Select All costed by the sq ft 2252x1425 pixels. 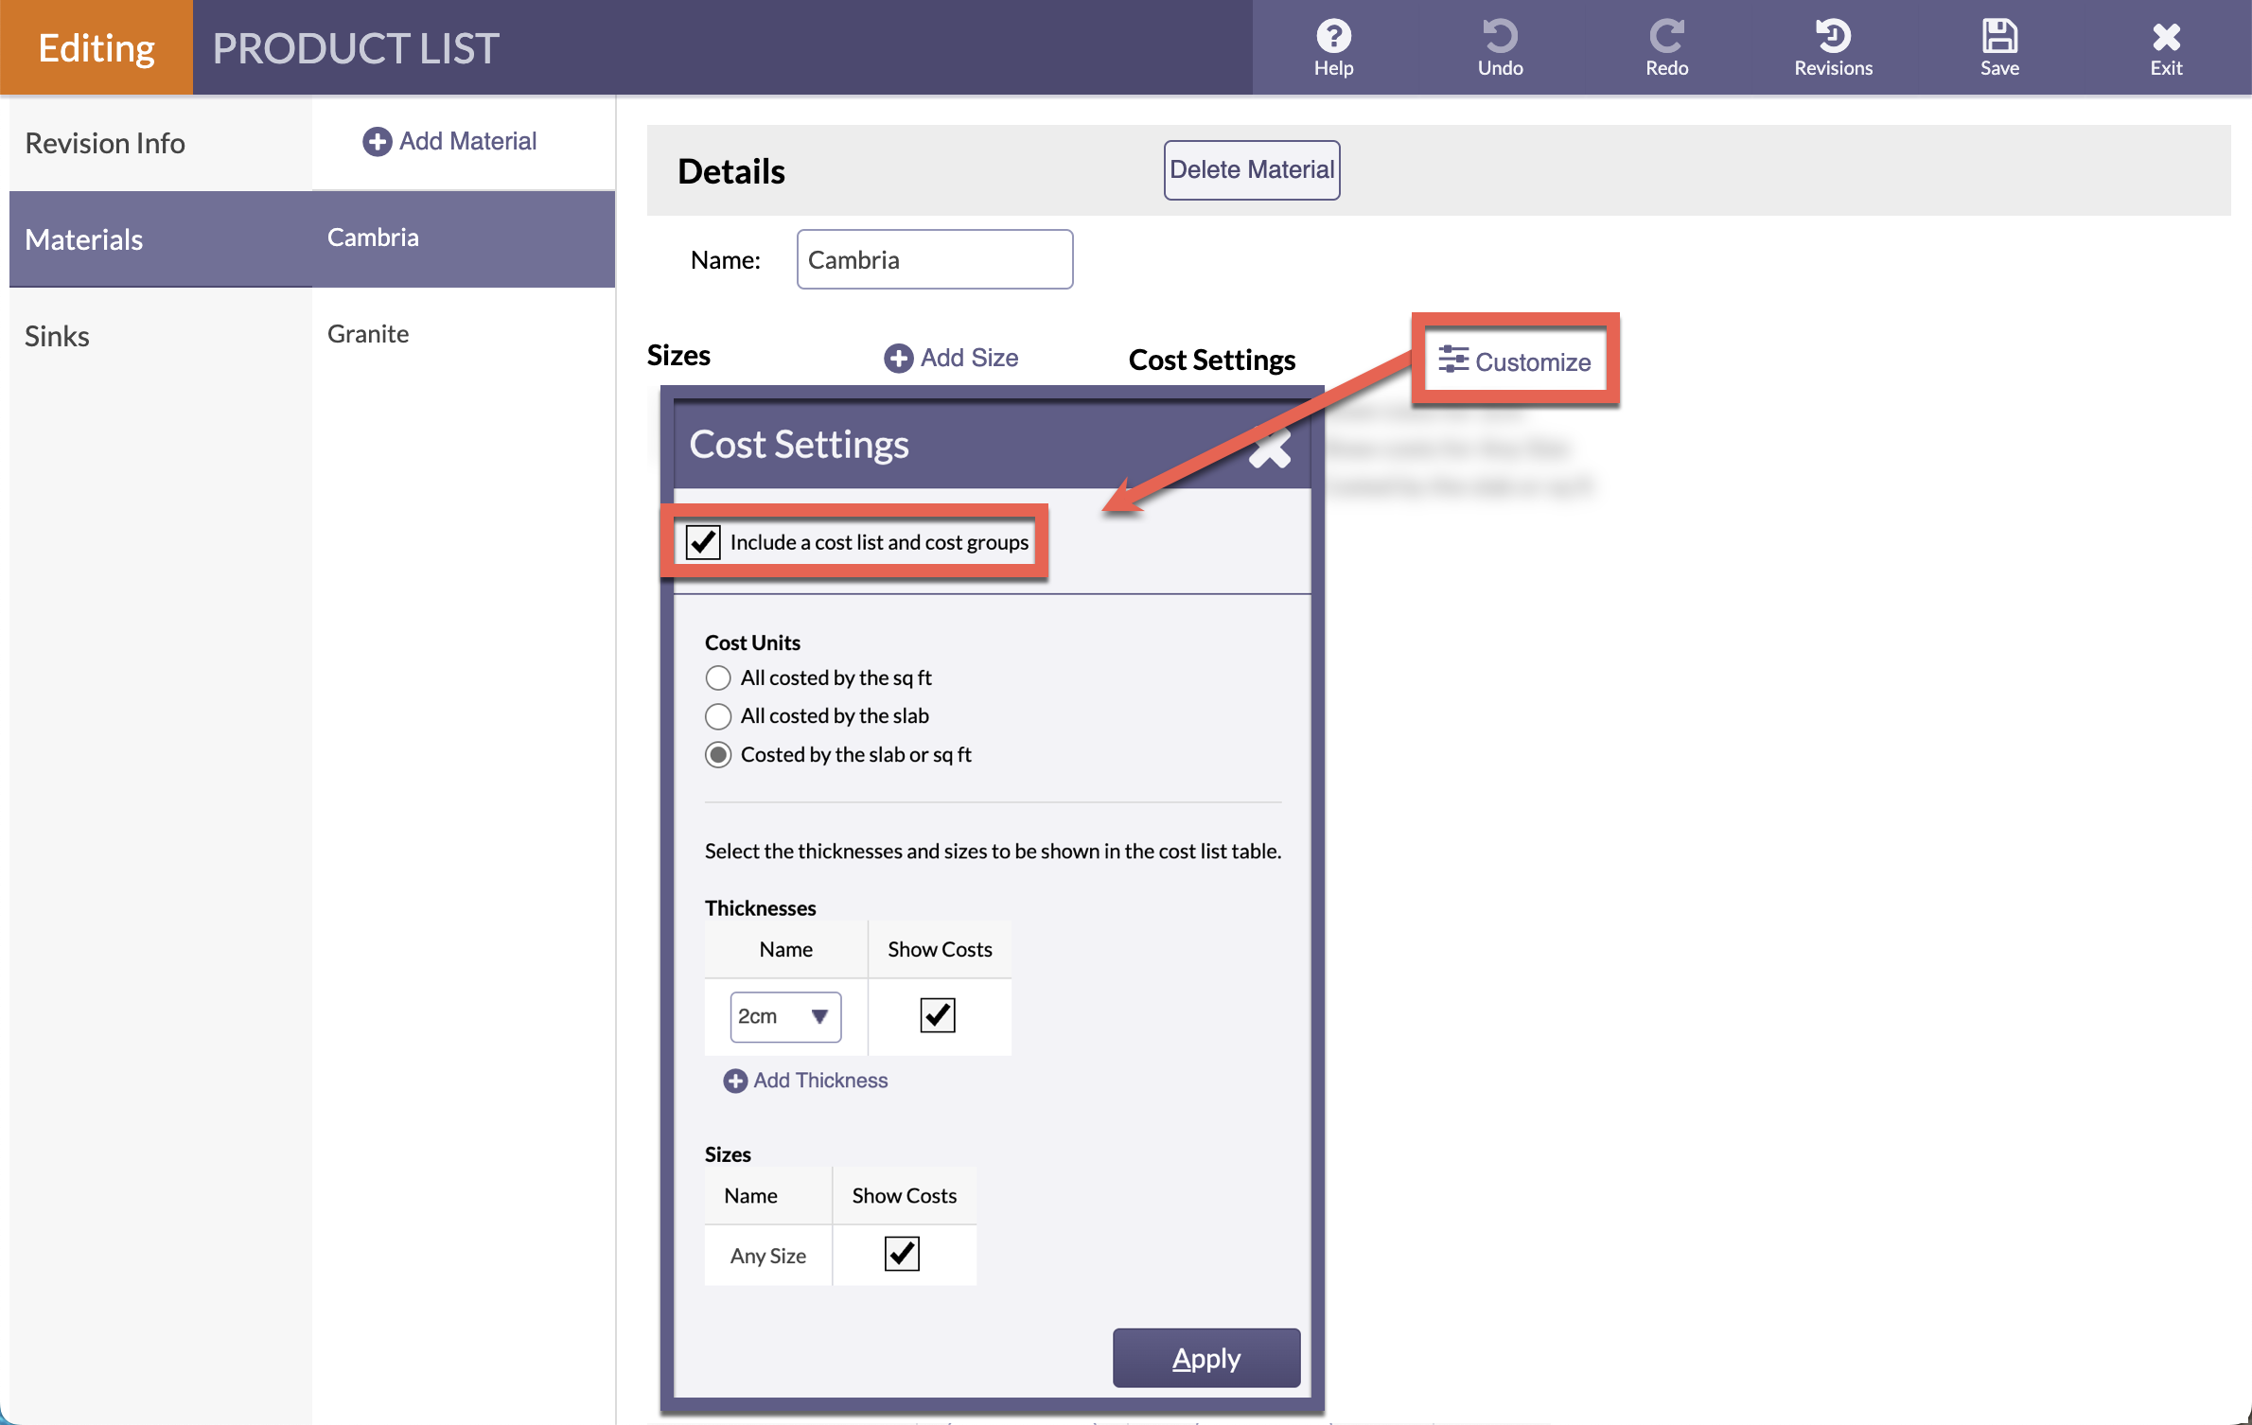tap(718, 678)
